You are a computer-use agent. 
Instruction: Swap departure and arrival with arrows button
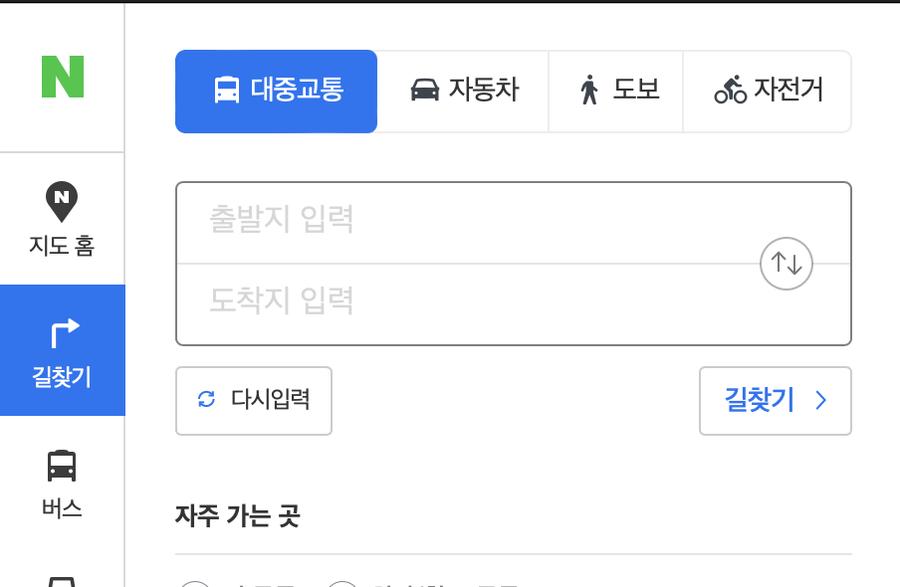tap(786, 264)
